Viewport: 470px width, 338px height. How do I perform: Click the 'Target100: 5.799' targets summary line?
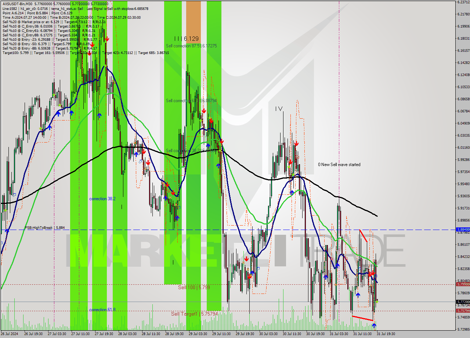click(x=86, y=53)
